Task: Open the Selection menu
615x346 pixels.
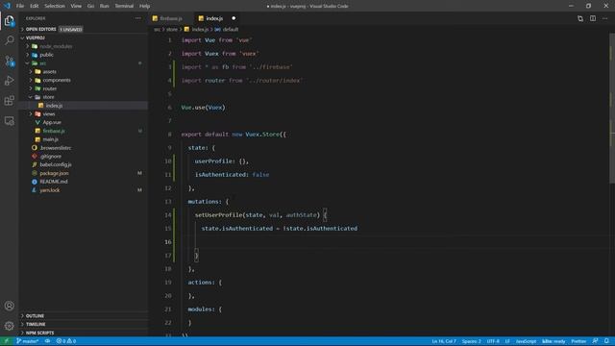Action: 55,6
